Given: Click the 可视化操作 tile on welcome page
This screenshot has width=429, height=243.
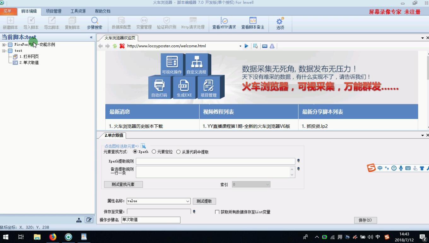Looking at the screenshot, I should coord(172,64).
